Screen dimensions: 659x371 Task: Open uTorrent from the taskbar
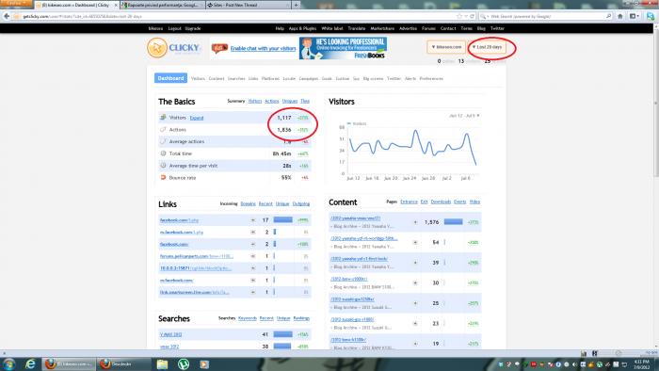(x=184, y=363)
